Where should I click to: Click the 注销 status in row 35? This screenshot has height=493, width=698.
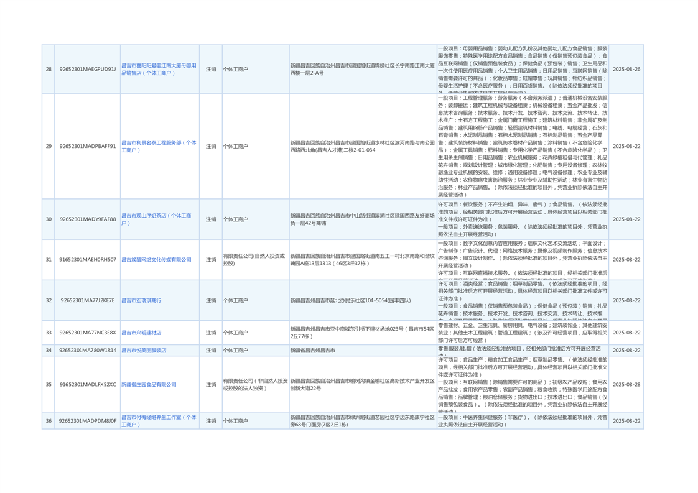click(x=211, y=384)
